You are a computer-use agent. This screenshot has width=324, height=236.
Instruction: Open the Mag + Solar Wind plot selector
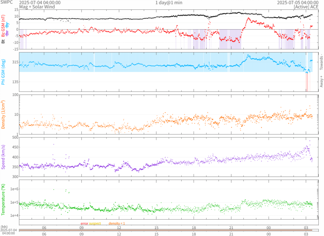(37, 7)
